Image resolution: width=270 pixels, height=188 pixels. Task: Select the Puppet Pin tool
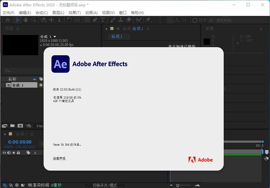point(148,20)
